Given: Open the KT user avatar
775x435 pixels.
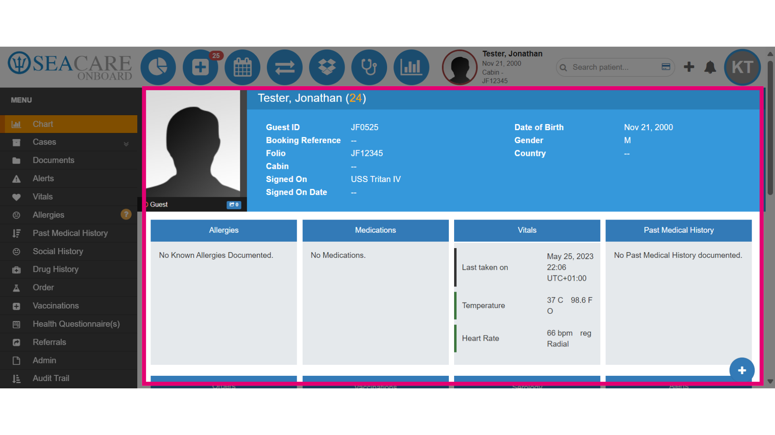Looking at the screenshot, I should click(743, 67).
